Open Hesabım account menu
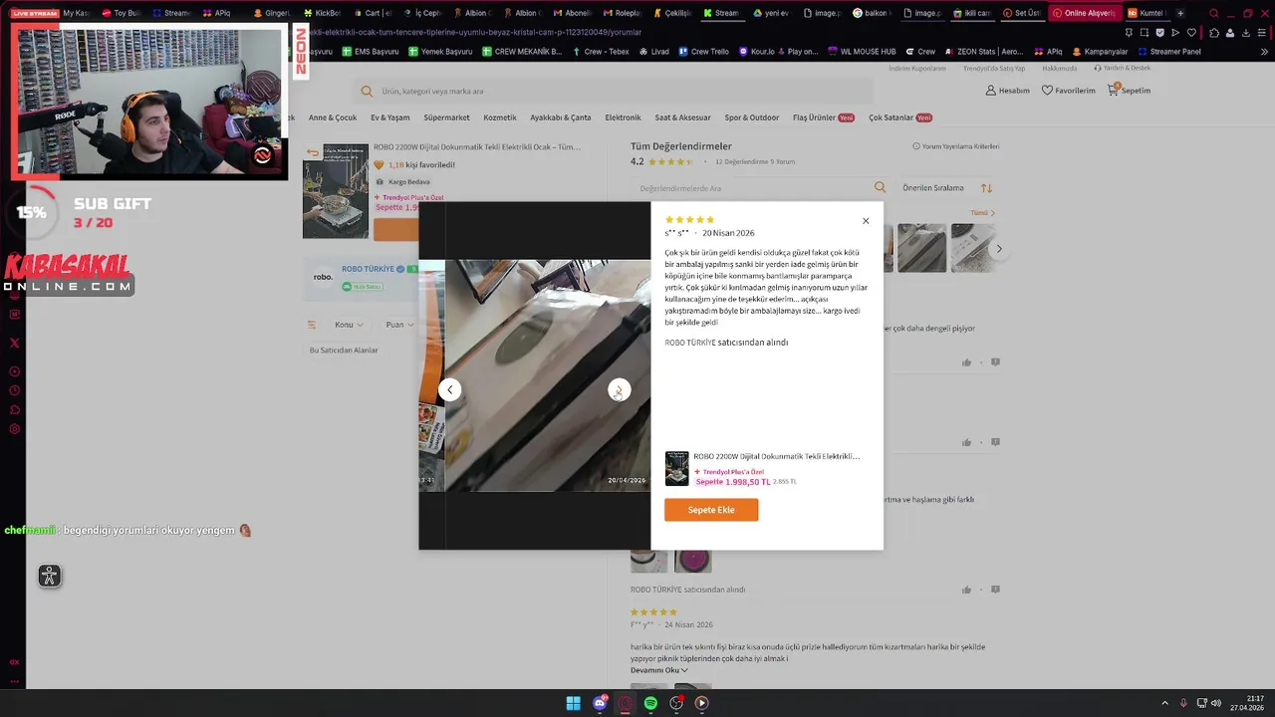 [x=1007, y=91]
